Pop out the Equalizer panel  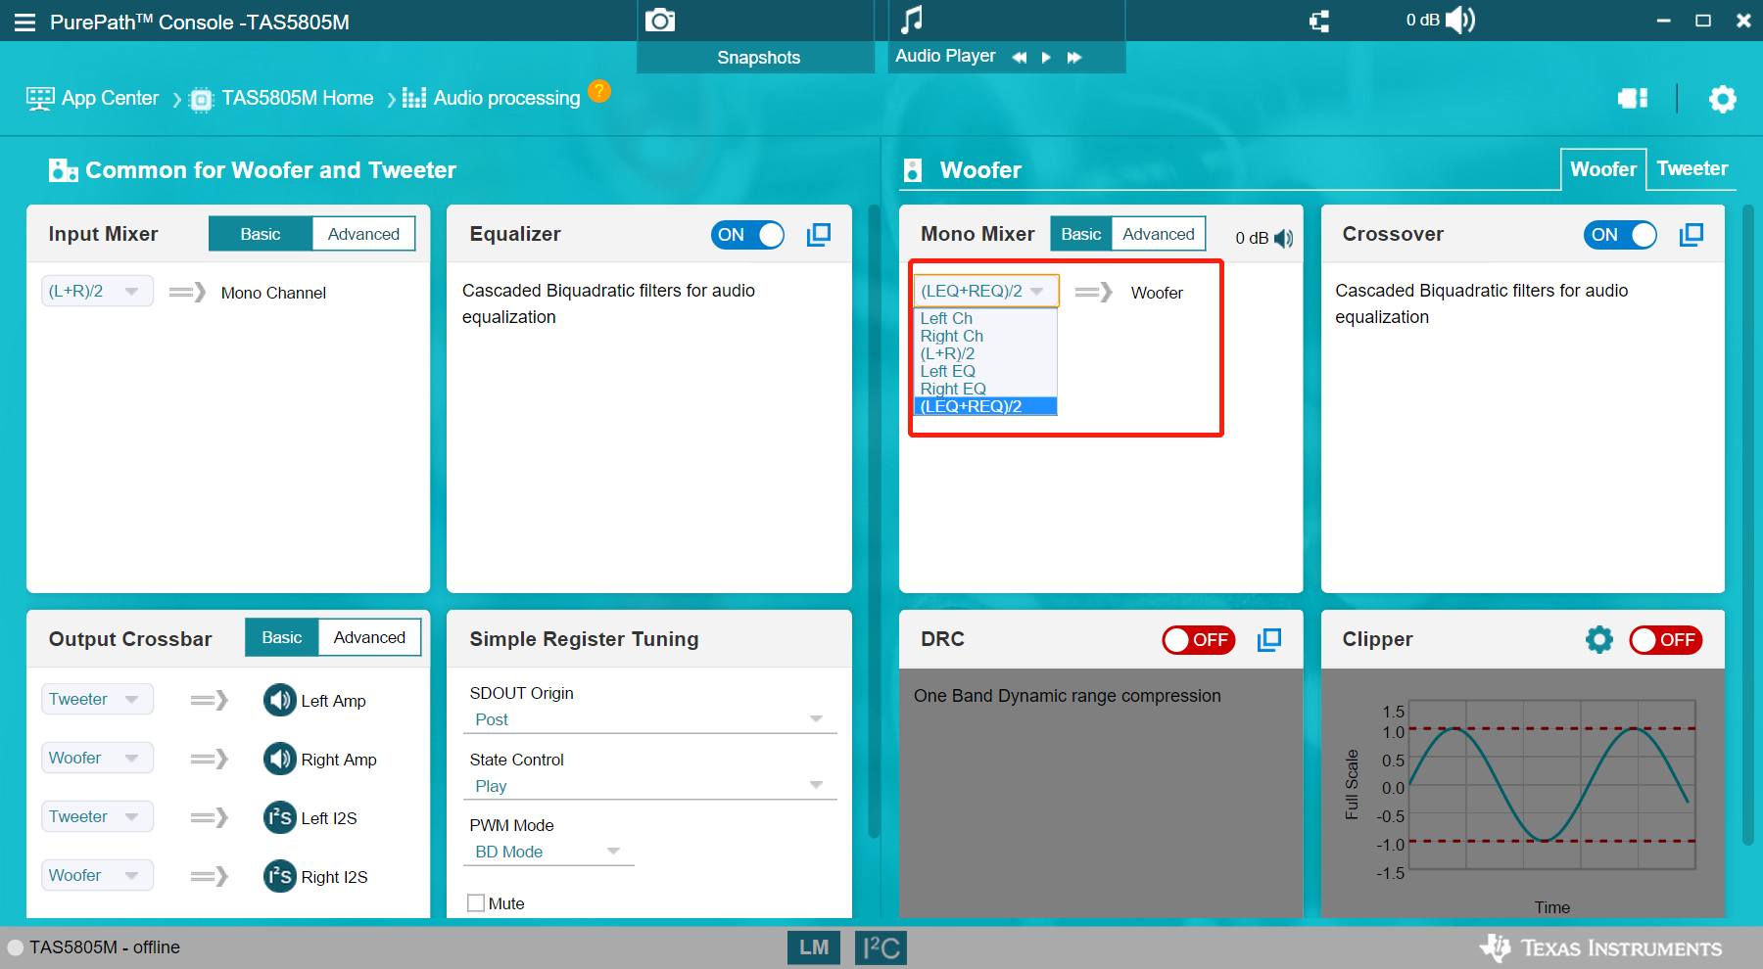[x=819, y=234]
